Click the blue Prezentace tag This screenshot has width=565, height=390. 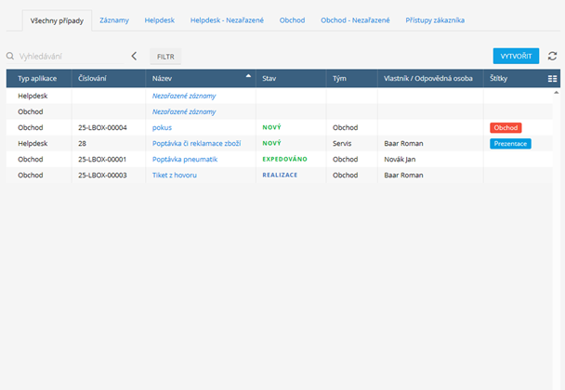(510, 144)
